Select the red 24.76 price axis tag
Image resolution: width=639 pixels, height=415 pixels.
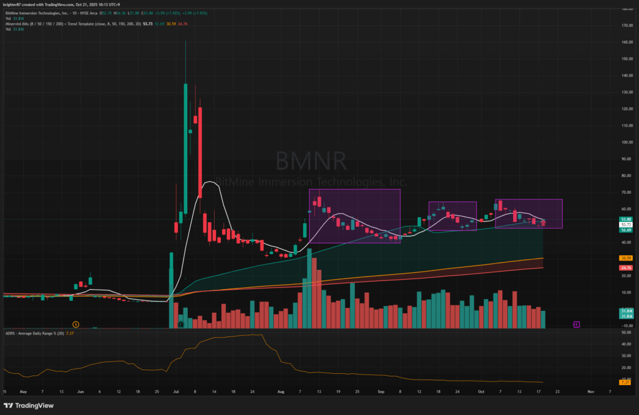tap(626, 268)
